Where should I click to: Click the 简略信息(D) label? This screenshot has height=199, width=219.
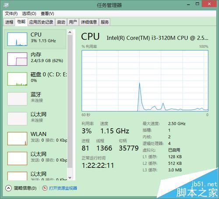pyautogui.click(x=25, y=188)
